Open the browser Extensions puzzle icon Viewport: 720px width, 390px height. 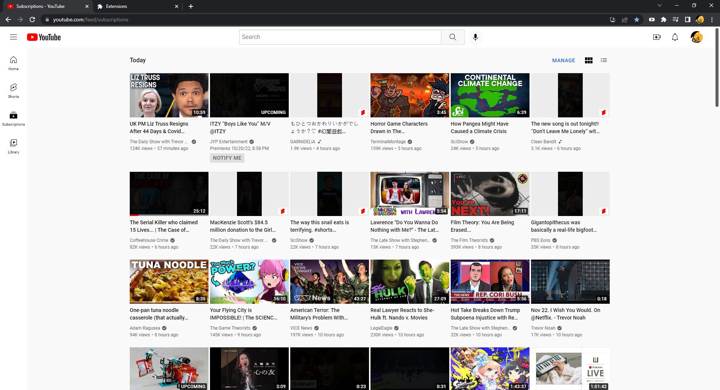(664, 19)
